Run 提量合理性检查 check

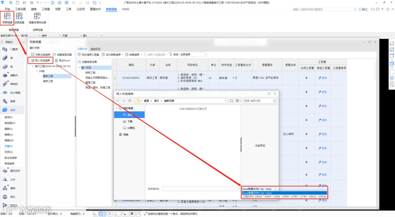point(37,18)
